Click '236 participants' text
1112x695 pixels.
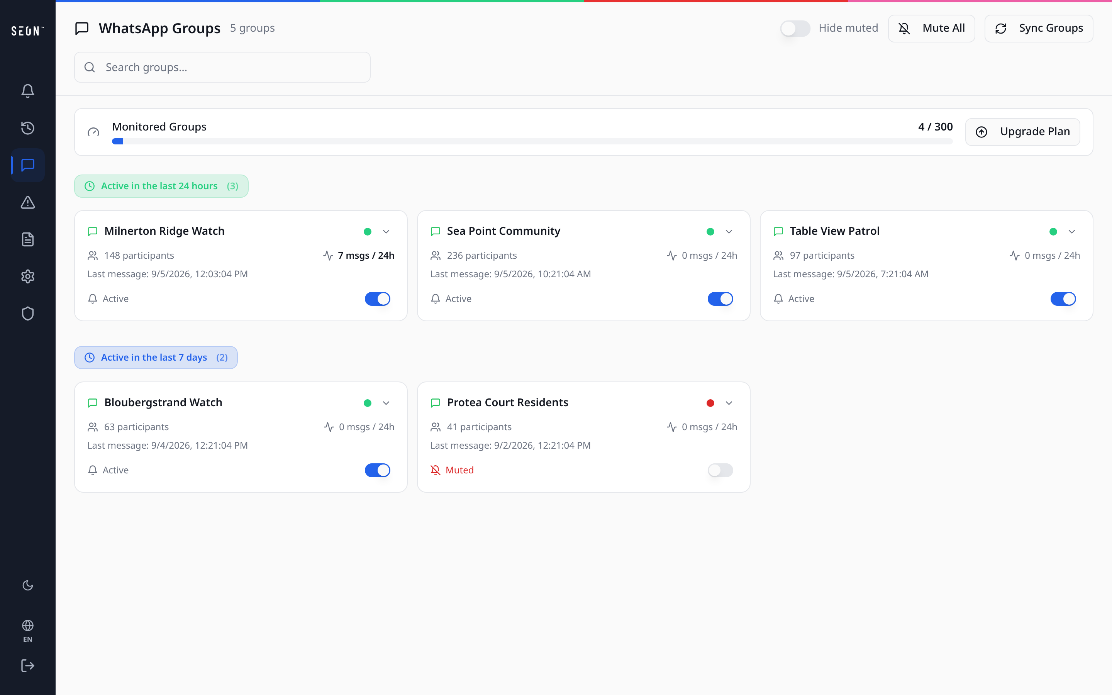click(481, 256)
